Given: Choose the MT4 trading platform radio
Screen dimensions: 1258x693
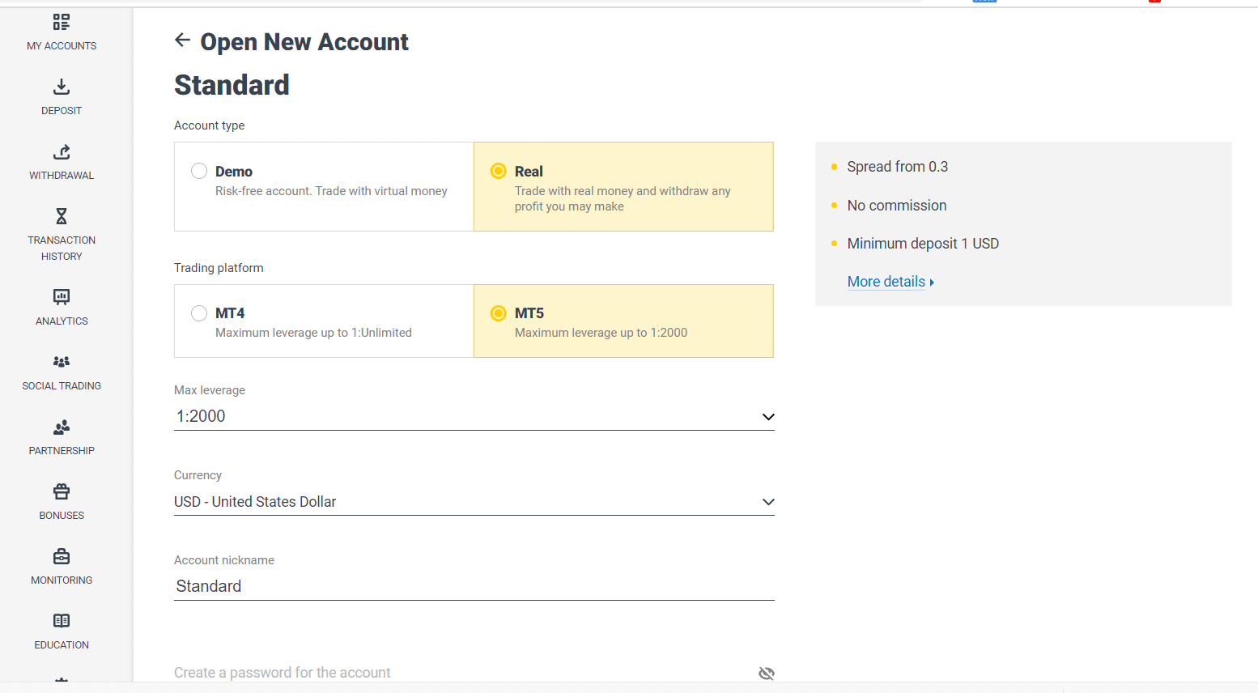Looking at the screenshot, I should pyautogui.click(x=199, y=313).
